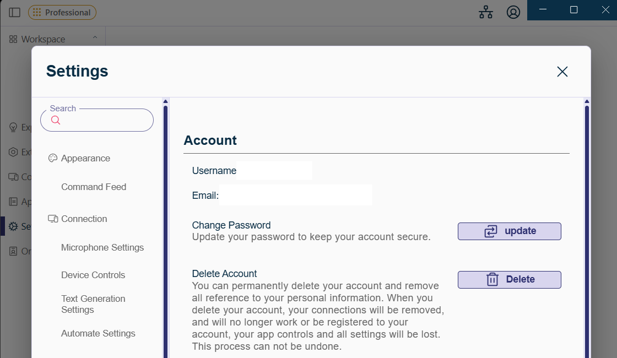
Task: Open Device Controls settings
Action: pyautogui.click(x=93, y=275)
